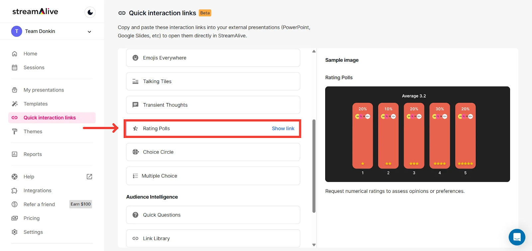Click the Themes paint roller icon
The width and height of the screenshot is (532, 251).
[15, 132]
